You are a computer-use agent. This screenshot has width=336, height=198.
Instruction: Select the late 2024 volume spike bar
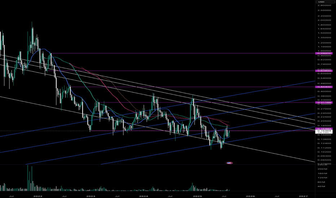coord(193,187)
